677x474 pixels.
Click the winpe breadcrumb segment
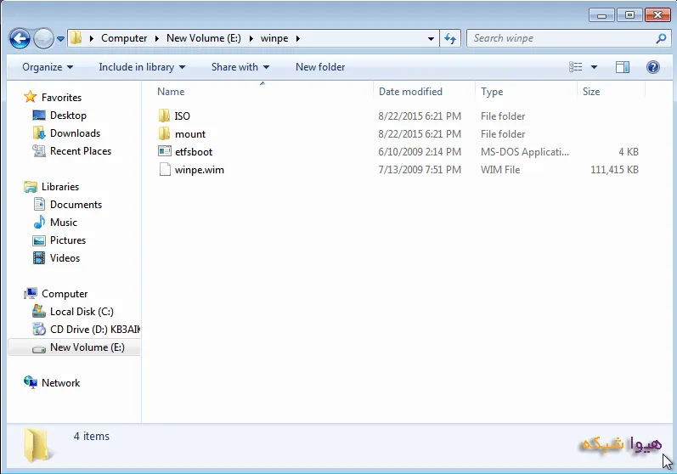pos(274,38)
